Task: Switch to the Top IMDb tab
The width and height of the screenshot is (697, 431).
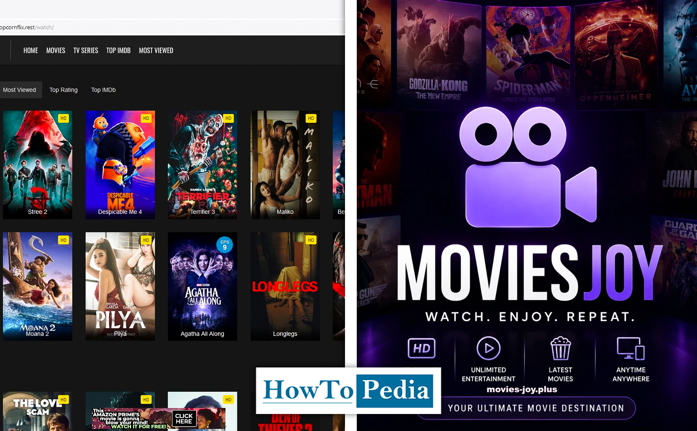Action: pos(103,90)
